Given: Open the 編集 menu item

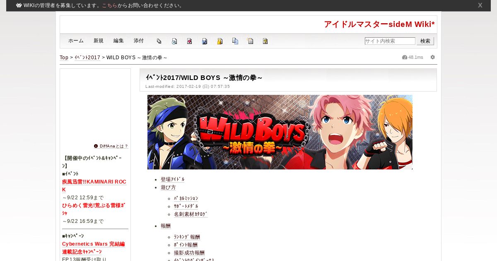Looking at the screenshot, I should (x=118, y=41).
